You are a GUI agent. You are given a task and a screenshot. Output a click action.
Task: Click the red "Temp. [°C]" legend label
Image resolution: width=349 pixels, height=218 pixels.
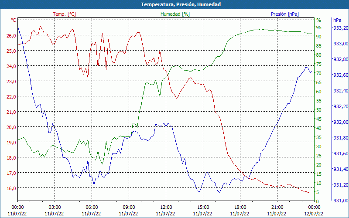tap(64, 14)
